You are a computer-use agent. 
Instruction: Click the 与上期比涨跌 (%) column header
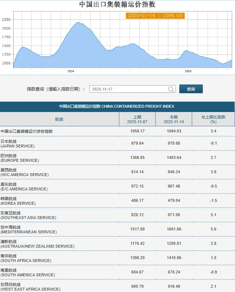[213, 119]
